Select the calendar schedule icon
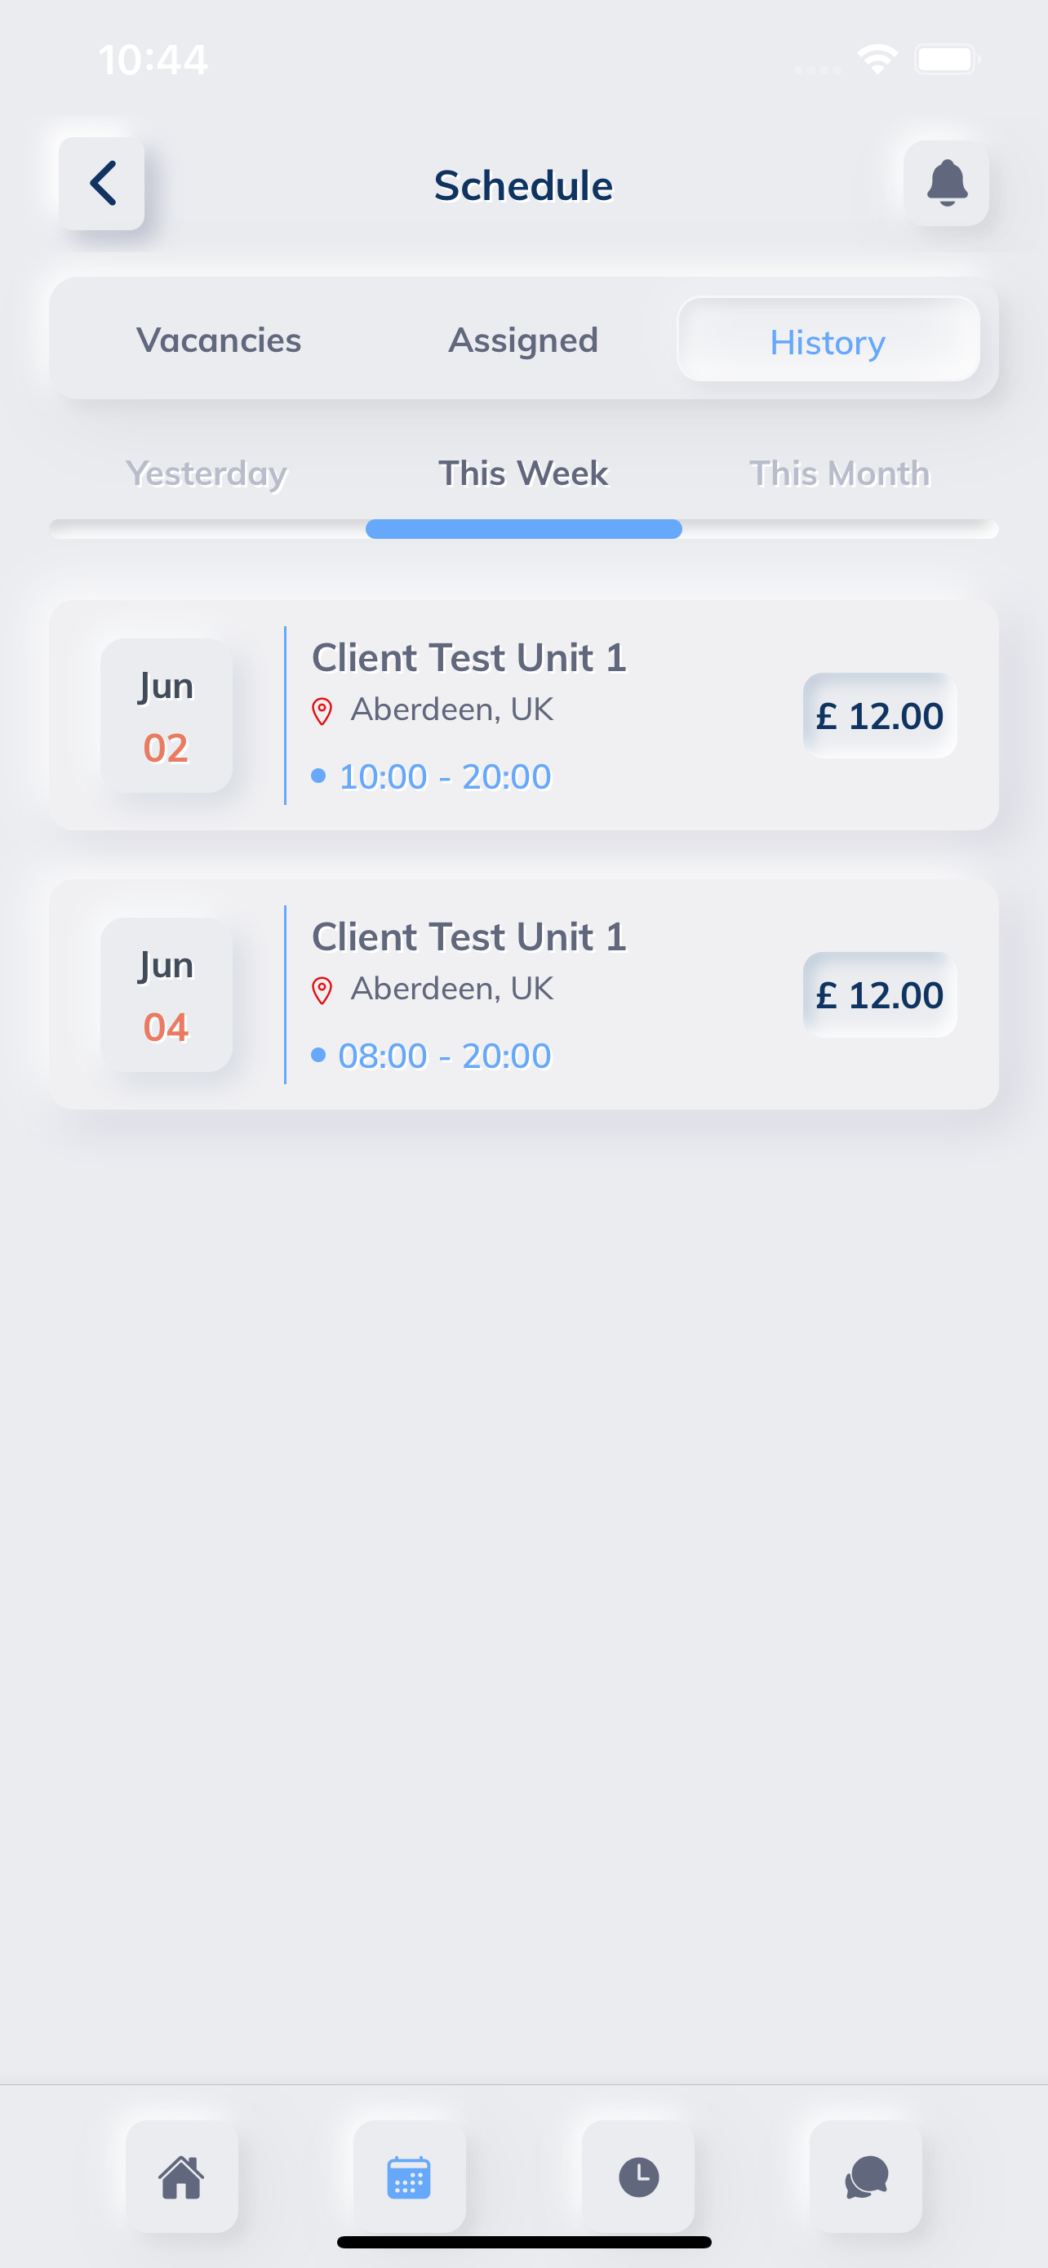The height and width of the screenshot is (2268, 1048). (409, 2177)
